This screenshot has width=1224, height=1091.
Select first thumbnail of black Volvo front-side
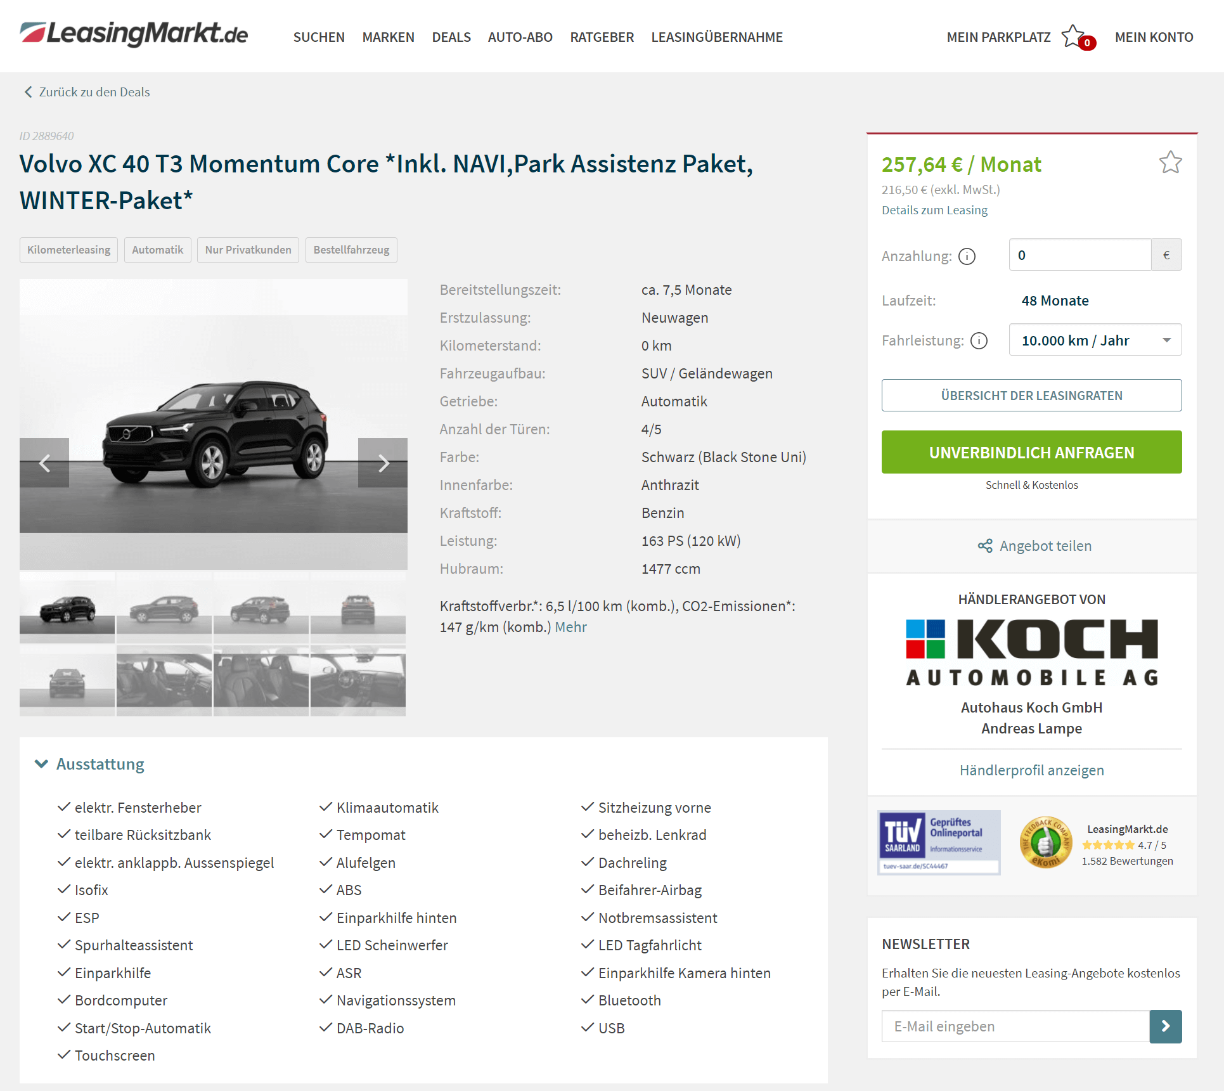pyautogui.click(x=67, y=608)
